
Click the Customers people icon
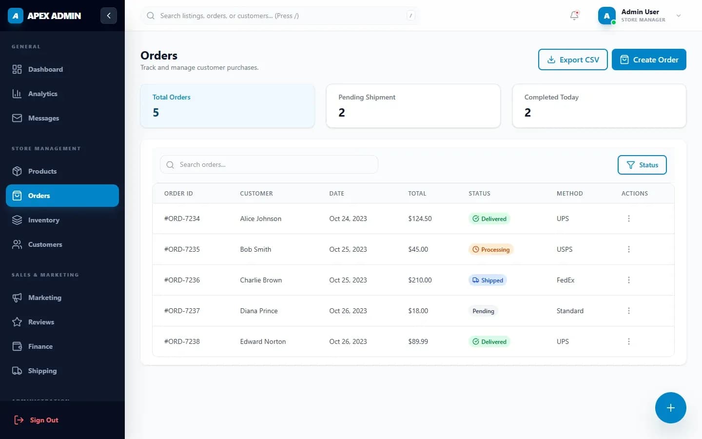(17, 244)
